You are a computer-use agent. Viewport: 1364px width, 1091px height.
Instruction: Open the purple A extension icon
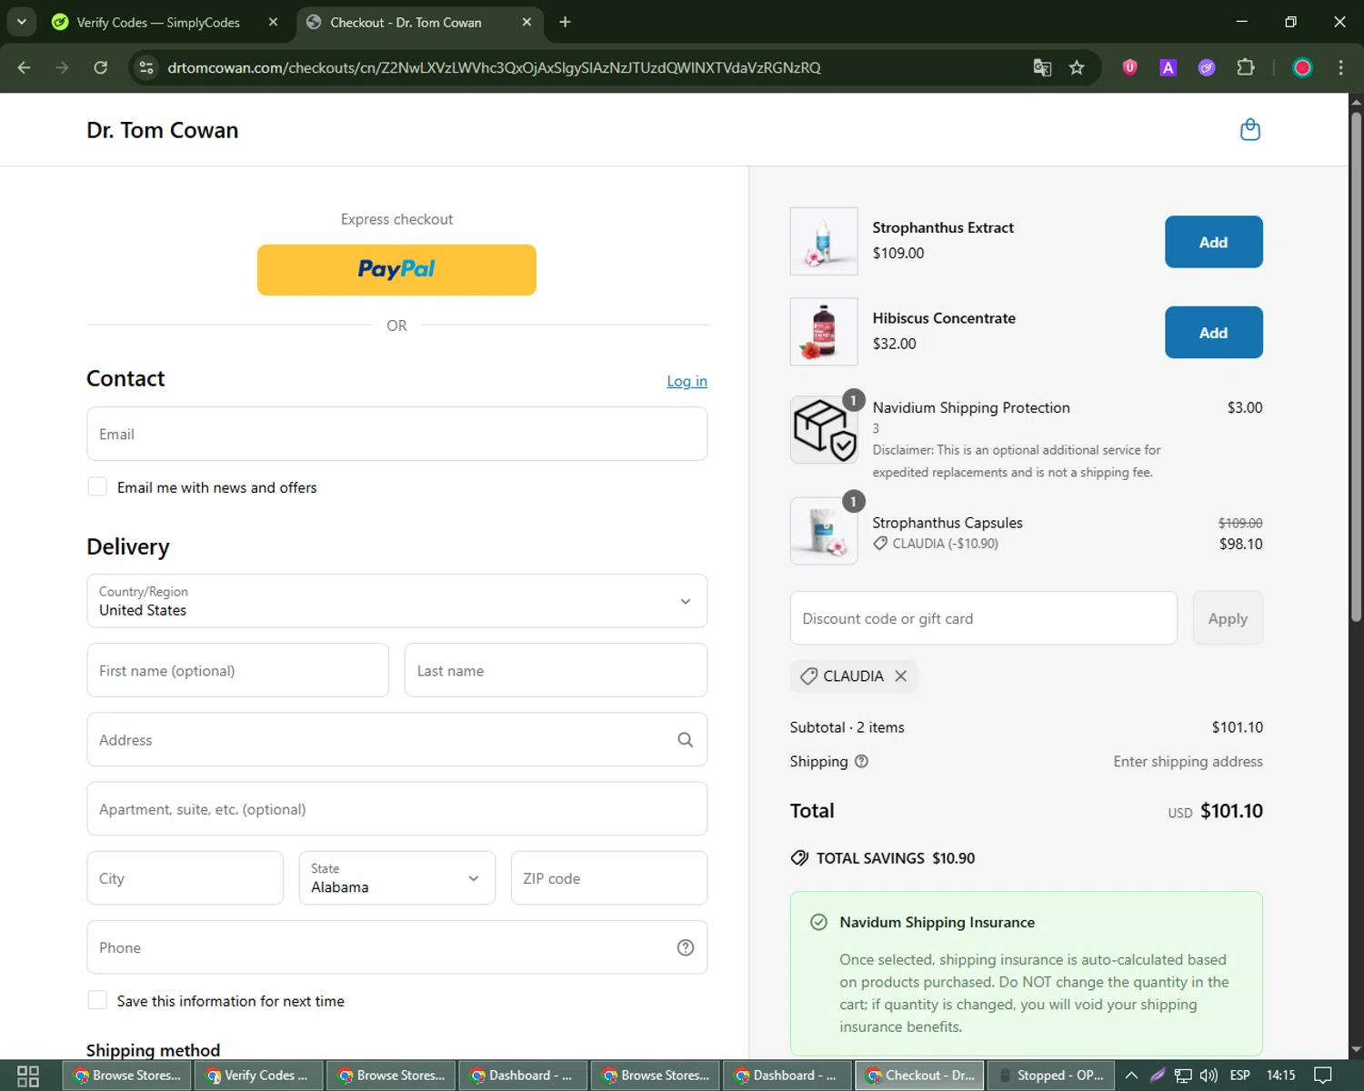1168,67
